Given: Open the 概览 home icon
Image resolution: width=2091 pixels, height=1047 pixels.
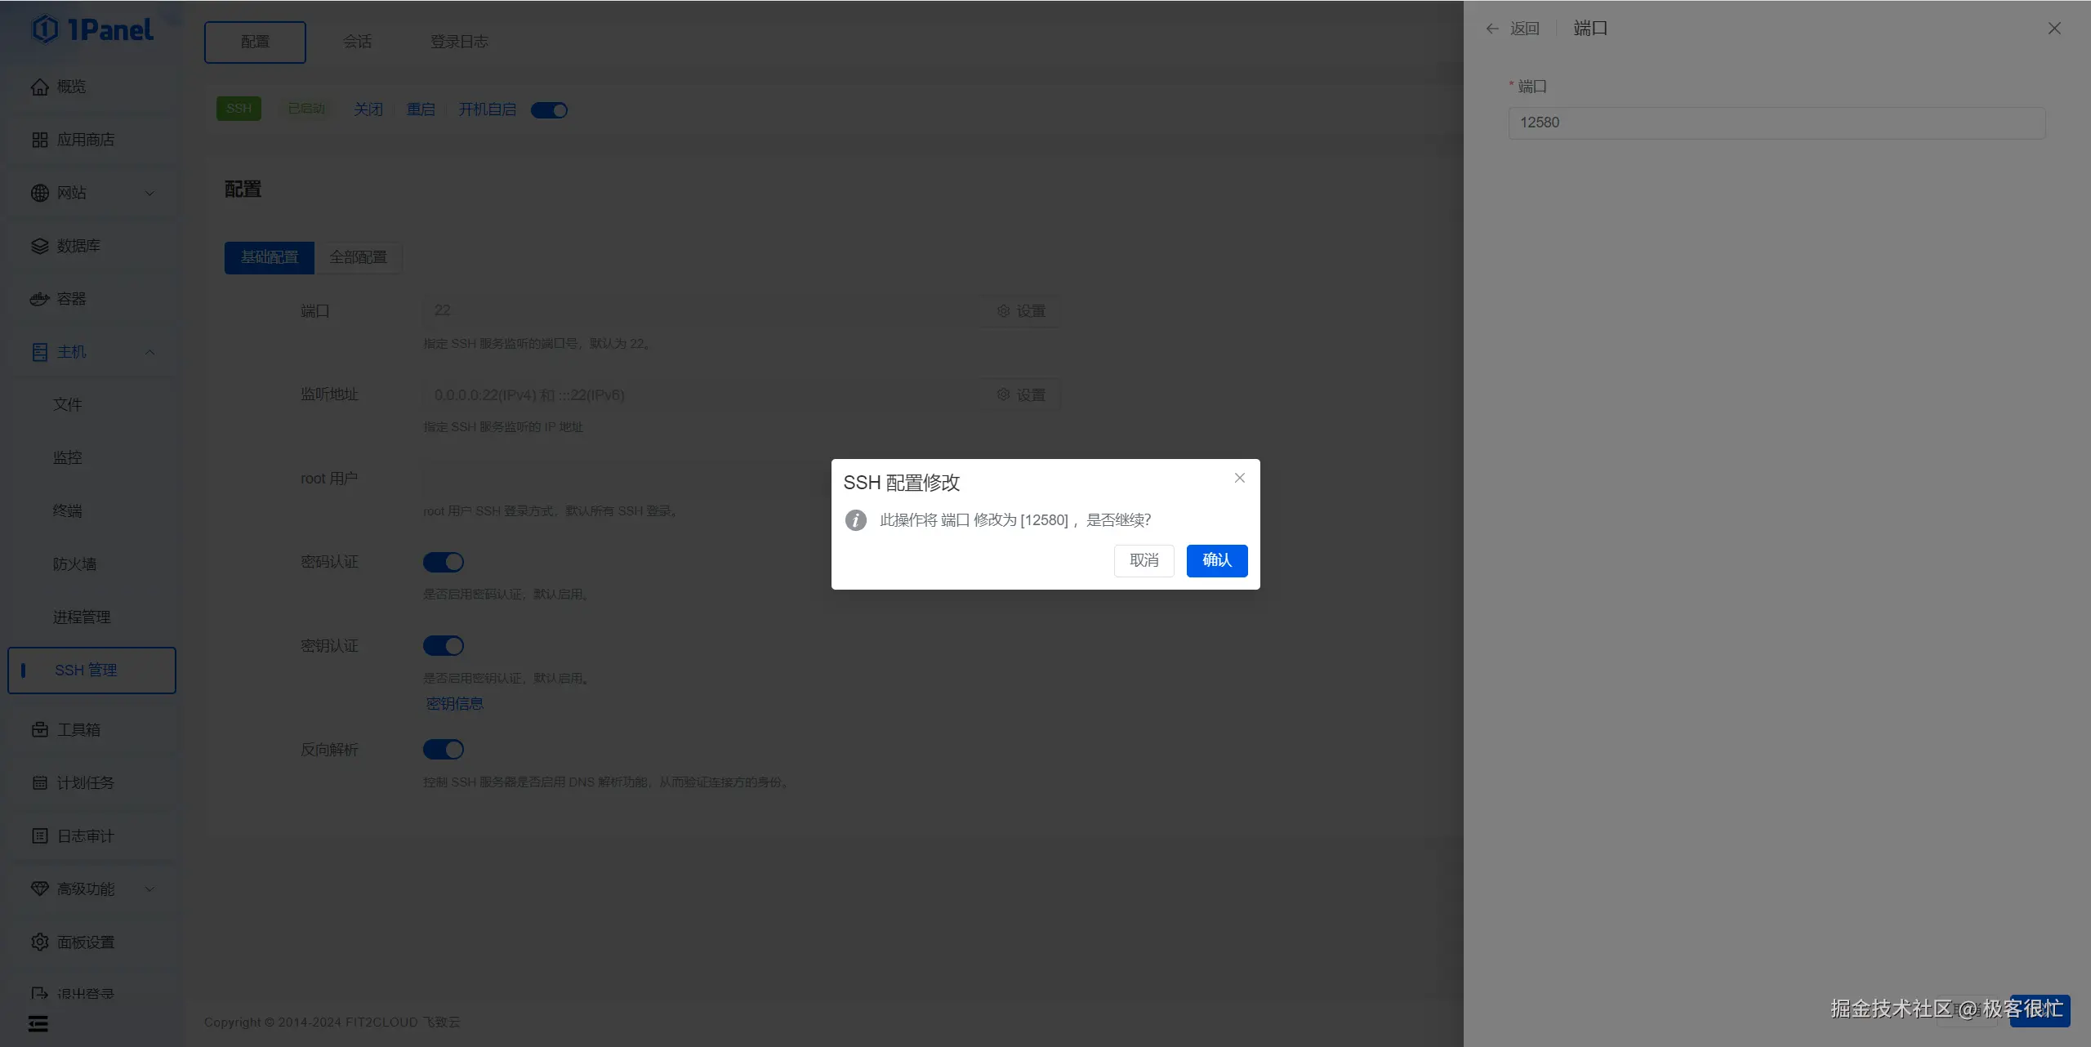Looking at the screenshot, I should click(x=39, y=87).
